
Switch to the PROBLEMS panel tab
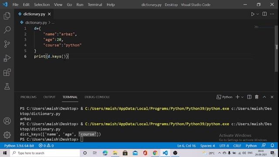tap(28, 97)
